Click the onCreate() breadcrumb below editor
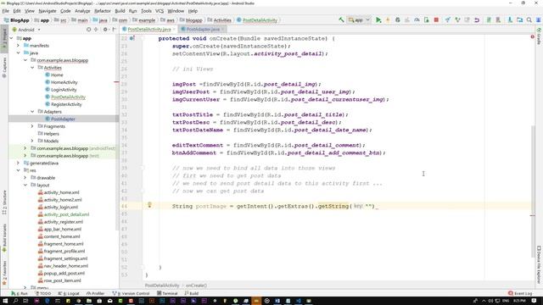This screenshot has width=543, height=305. point(196,286)
